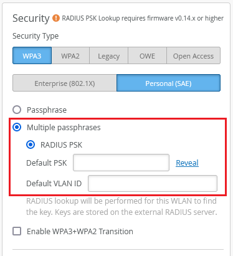Viewport: 233px width, 256px height.
Task: Select the WPA3 security type
Action: tap(32, 55)
